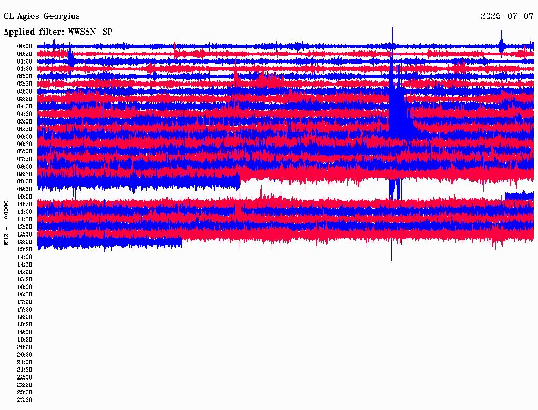Select the 02:00 time label
The image size is (538, 410).
coord(25,76)
